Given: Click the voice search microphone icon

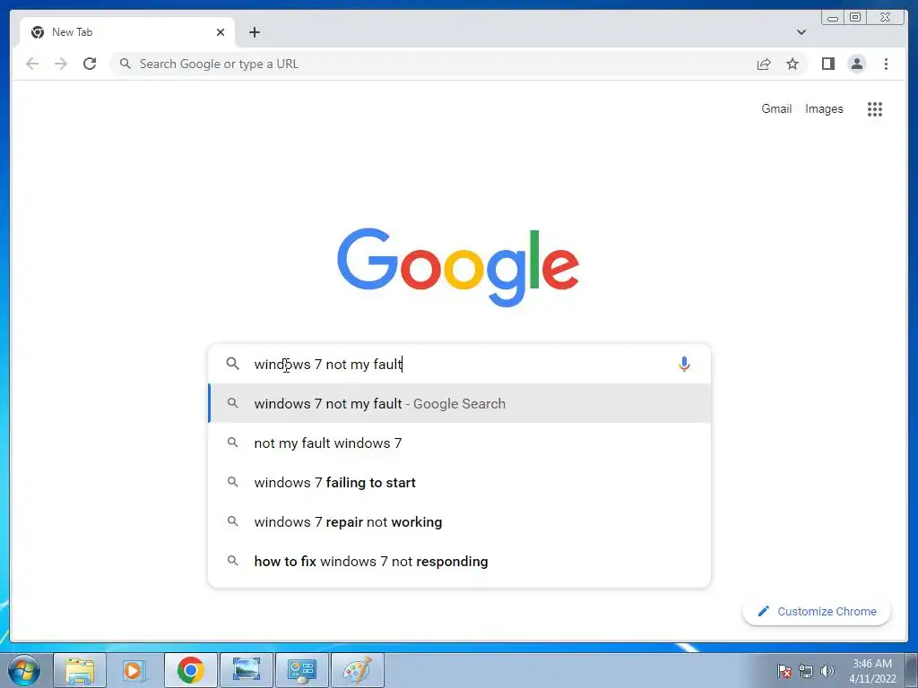Looking at the screenshot, I should 684,364.
